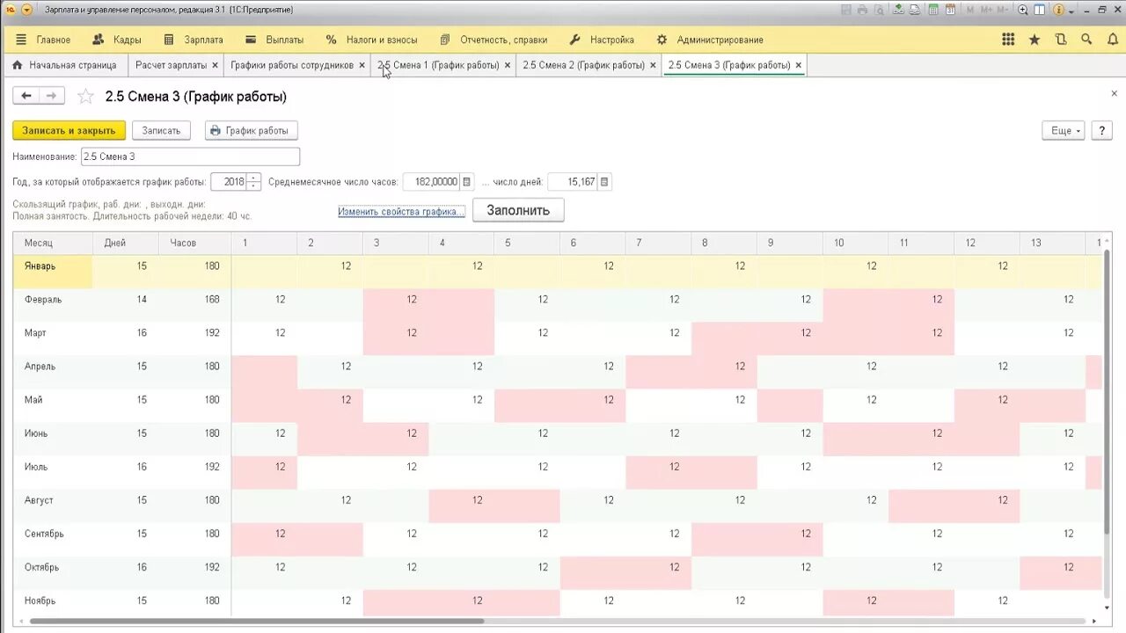Close the form with the X below toolbar
1126x633 pixels.
(x=1114, y=93)
